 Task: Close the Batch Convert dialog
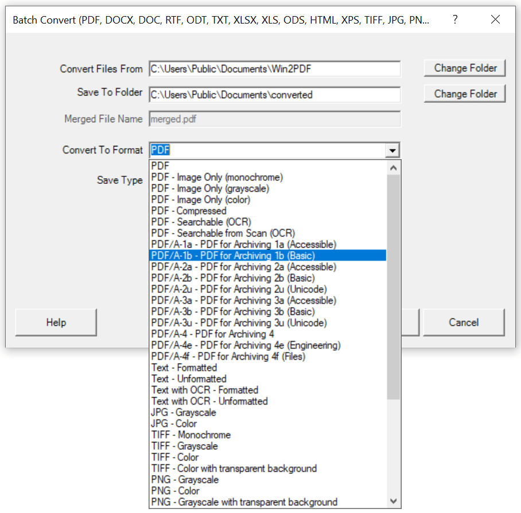click(495, 20)
